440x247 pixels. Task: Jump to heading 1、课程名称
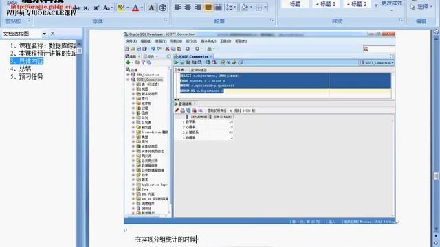point(43,46)
